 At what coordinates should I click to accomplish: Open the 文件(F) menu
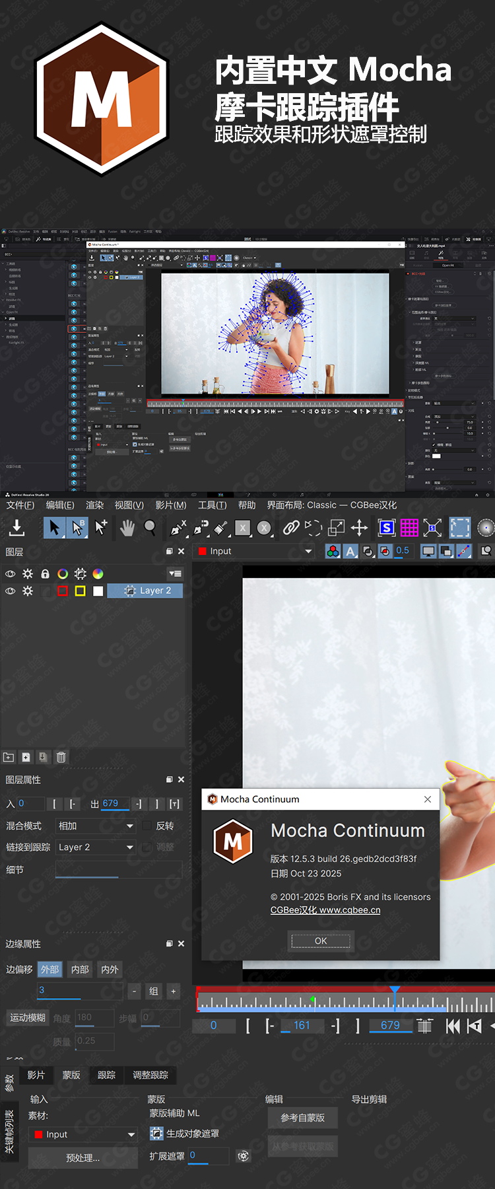click(20, 505)
